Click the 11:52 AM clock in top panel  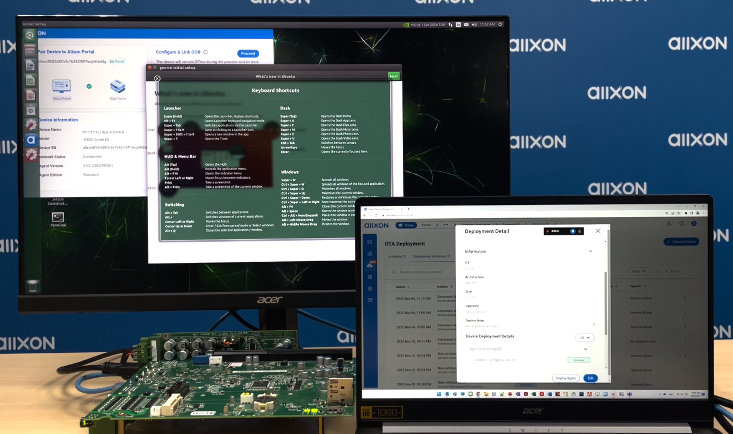(487, 25)
